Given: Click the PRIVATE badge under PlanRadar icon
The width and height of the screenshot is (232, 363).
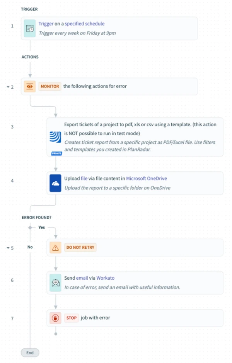Looking at the screenshot, I should pos(56,153).
